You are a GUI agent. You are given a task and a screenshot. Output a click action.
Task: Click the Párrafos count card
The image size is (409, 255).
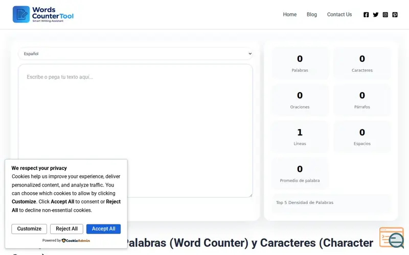[x=362, y=100]
